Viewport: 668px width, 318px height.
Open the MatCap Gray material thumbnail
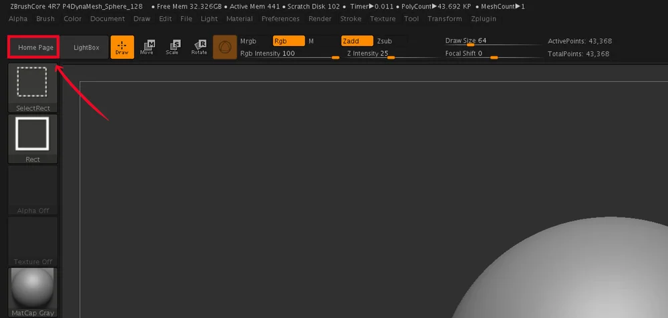point(33,293)
